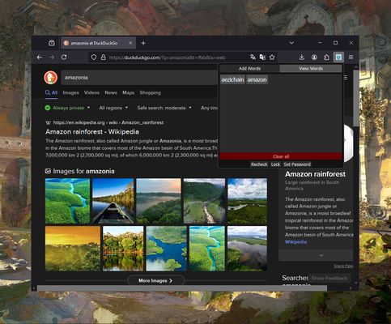Switch to Videos results tab
391x324 pixels.
point(91,92)
